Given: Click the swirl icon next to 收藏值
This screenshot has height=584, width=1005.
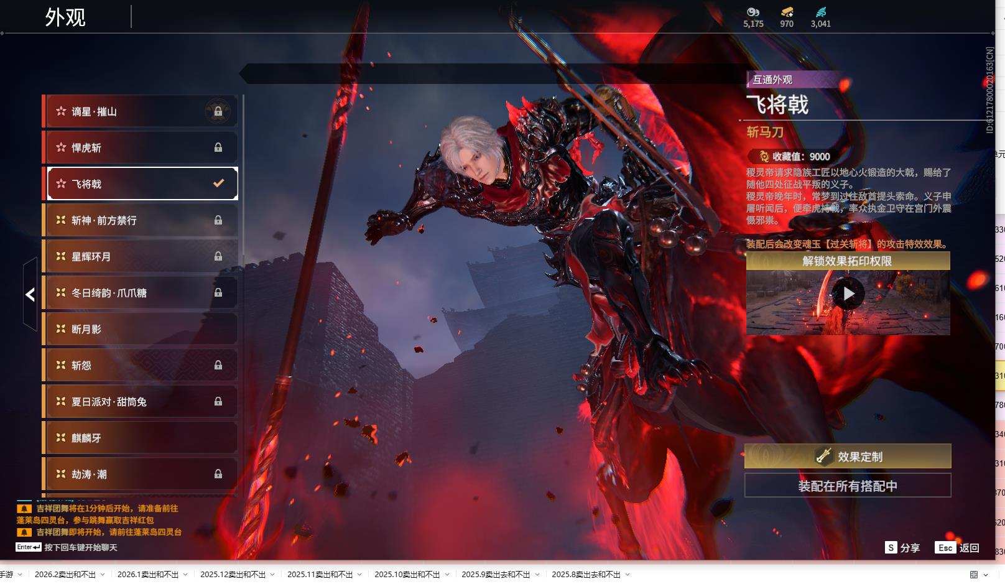Looking at the screenshot, I should pos(764,157).
